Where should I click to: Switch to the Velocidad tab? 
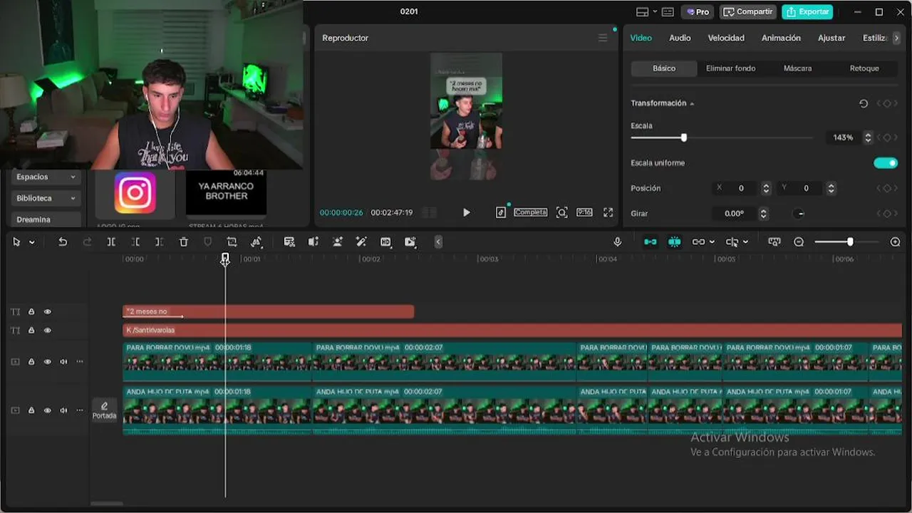click(x=726, y=38)
